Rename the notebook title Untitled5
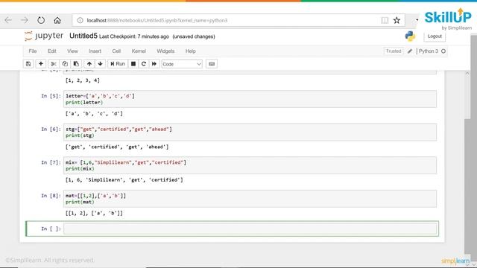 tap(83, 36)
